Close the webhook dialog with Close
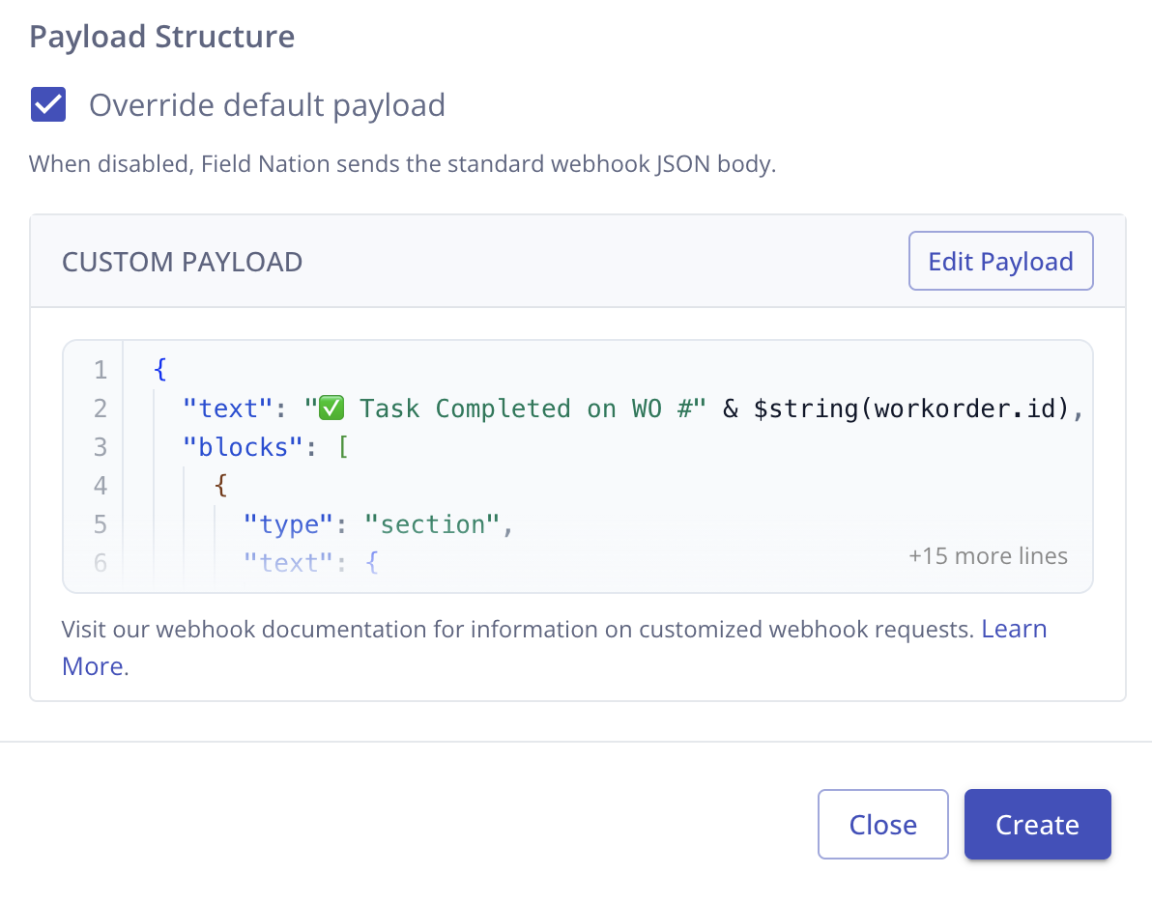The image size is (1152, 902). pos(882,825)
